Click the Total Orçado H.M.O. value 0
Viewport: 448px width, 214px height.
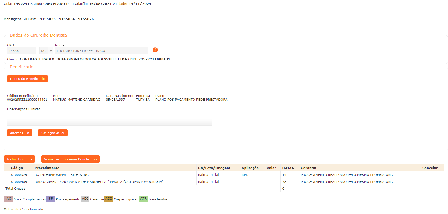pyautogui.click(x=283, y=189)
